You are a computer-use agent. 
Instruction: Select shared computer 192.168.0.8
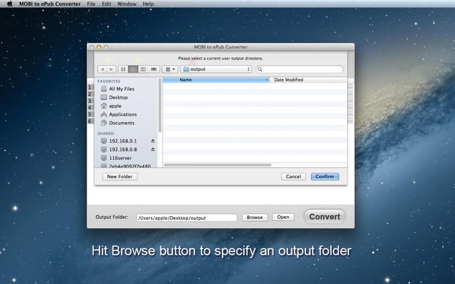point(123,149)
